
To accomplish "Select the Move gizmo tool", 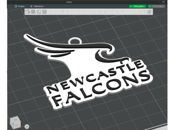I will coord(72,12).
